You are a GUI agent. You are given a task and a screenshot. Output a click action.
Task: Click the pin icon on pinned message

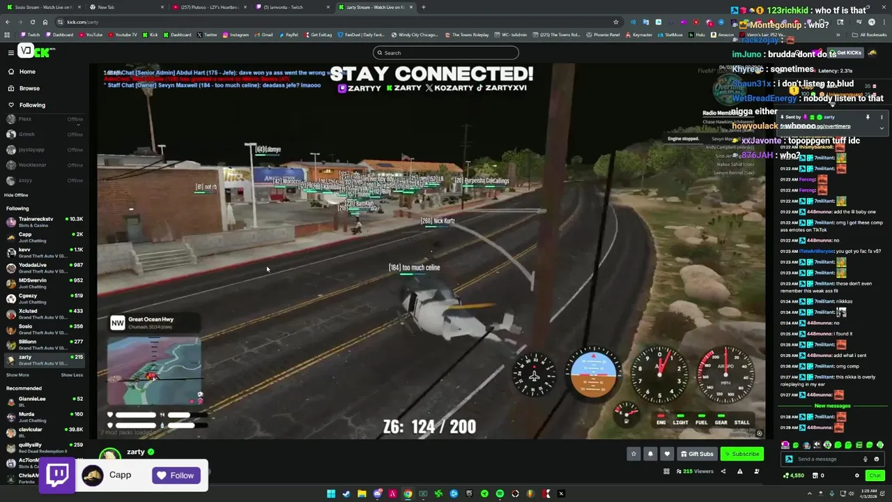(868, 117)
